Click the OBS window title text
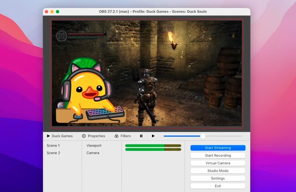 (x=153, y=11)
